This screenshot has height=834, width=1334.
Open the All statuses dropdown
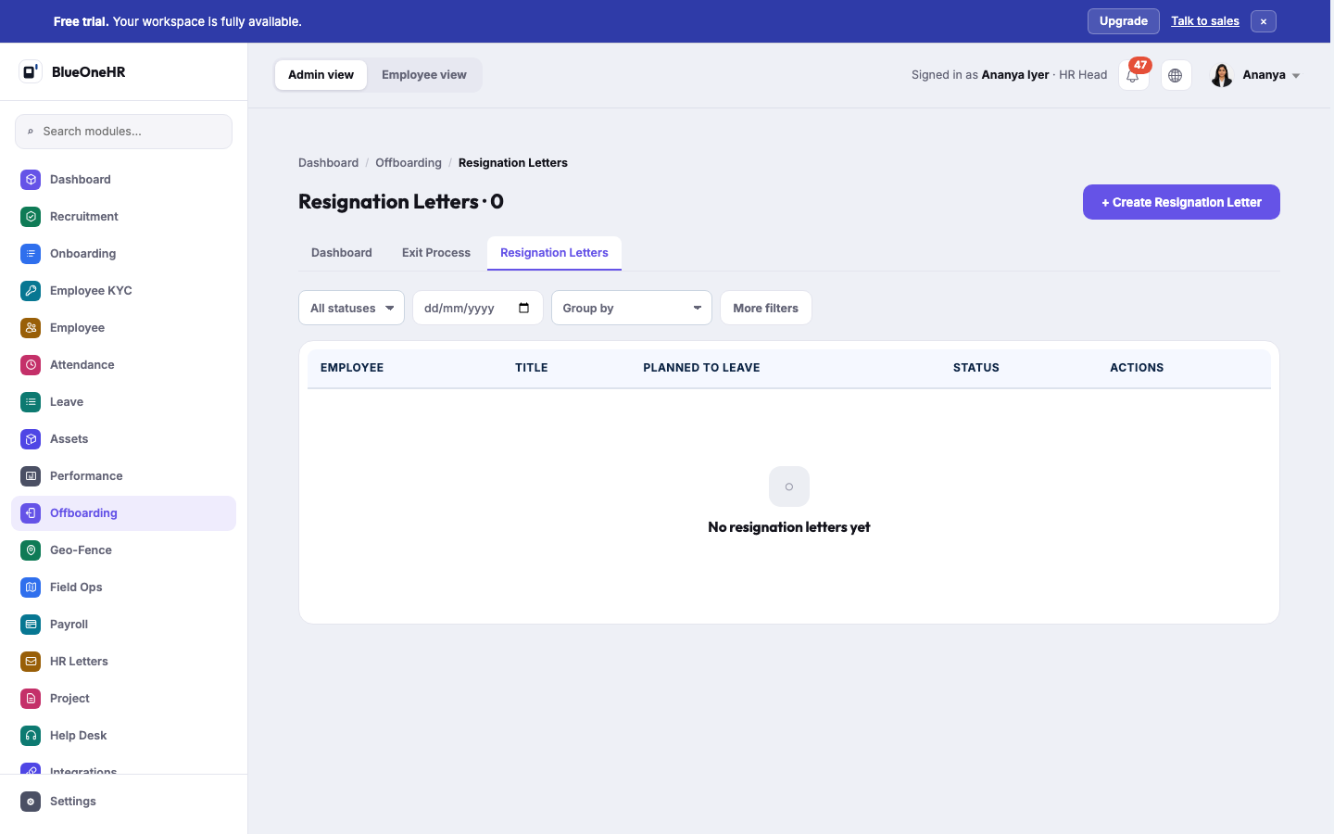[x=351, y=308]
